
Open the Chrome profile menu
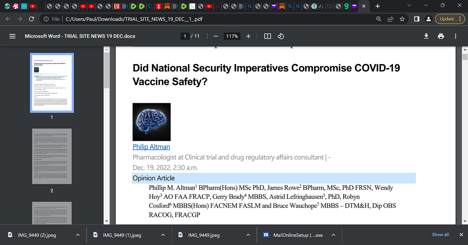tap(428, 19)
